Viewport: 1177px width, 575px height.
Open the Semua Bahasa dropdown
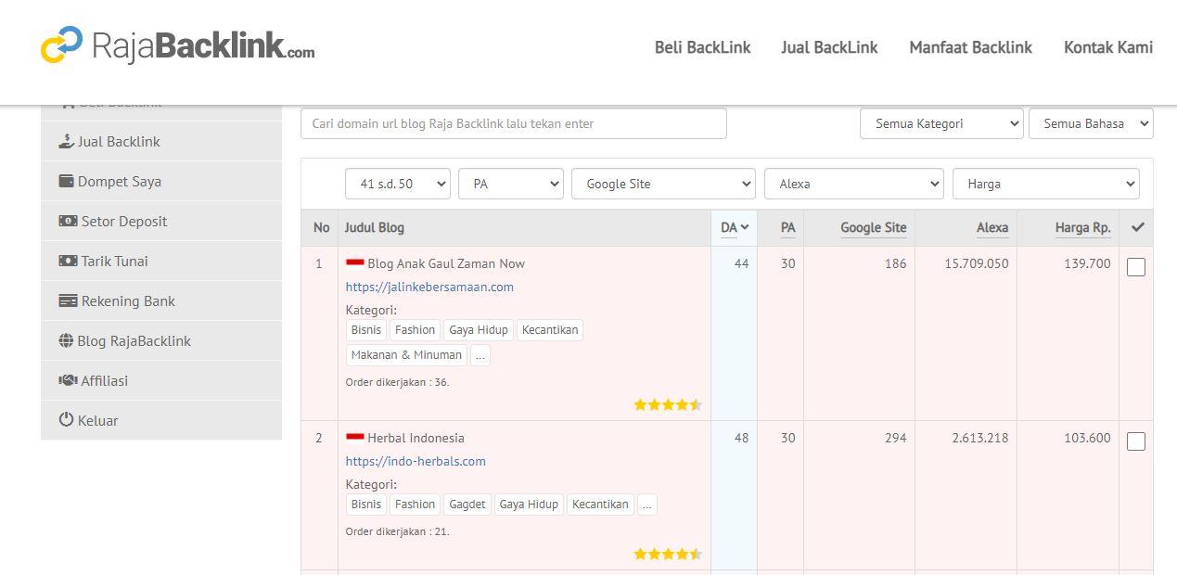(x=1091, y=122)
